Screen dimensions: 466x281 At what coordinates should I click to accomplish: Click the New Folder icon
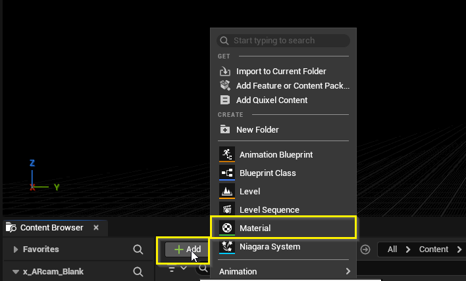(225, 130)
